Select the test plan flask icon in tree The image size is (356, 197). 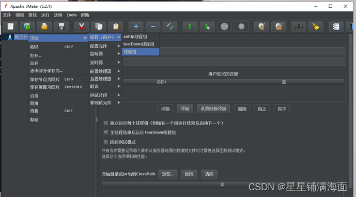[10, 37]
